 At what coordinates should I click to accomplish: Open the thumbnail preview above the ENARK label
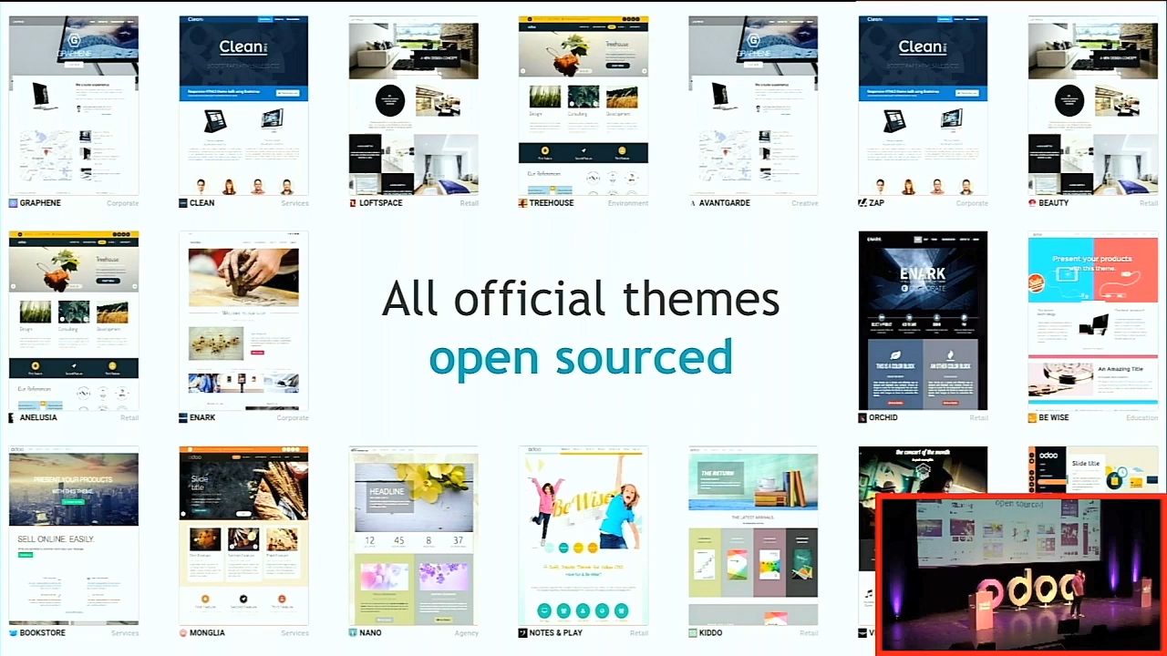(x=243, y=321)
